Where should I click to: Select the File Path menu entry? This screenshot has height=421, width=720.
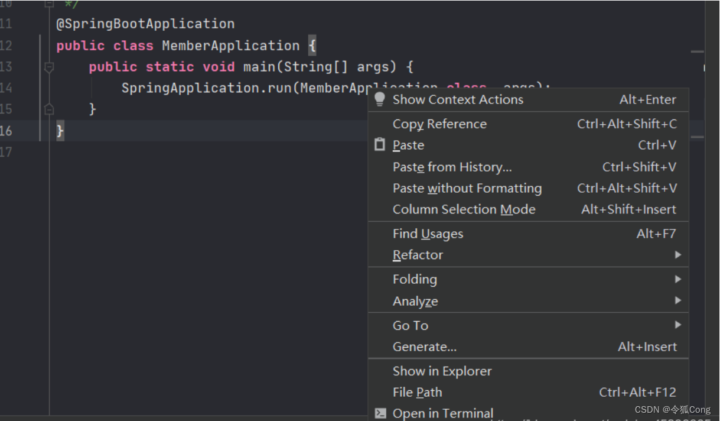[x=417, y=392]
